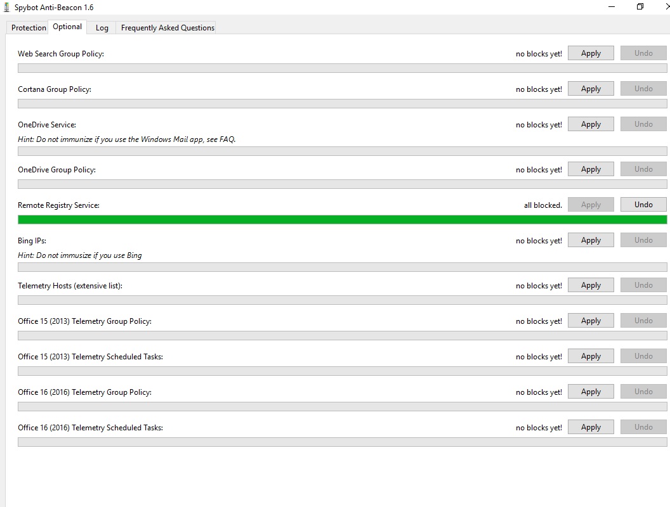Click the 'all blocked.' status text
The height and width of the screenshot is (507, 670).
point(542,205)
